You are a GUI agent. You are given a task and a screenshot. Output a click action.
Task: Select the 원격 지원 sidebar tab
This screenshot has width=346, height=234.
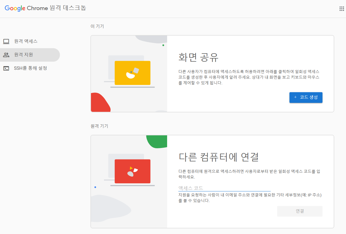tap(30, 55)
